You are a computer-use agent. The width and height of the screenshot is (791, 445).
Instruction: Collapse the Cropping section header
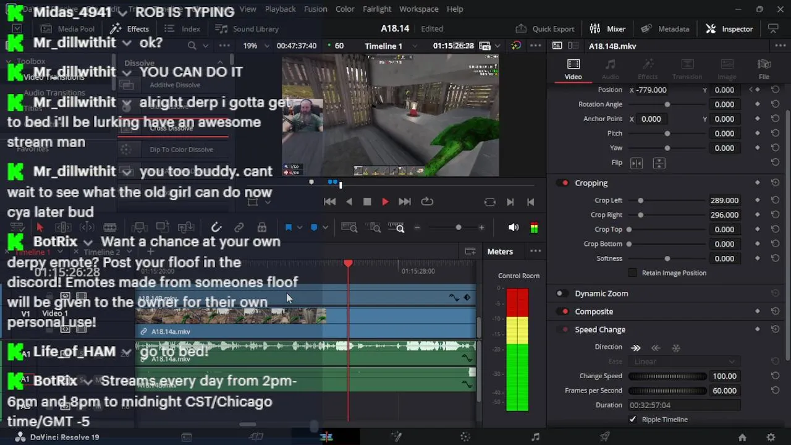[591, 183]
